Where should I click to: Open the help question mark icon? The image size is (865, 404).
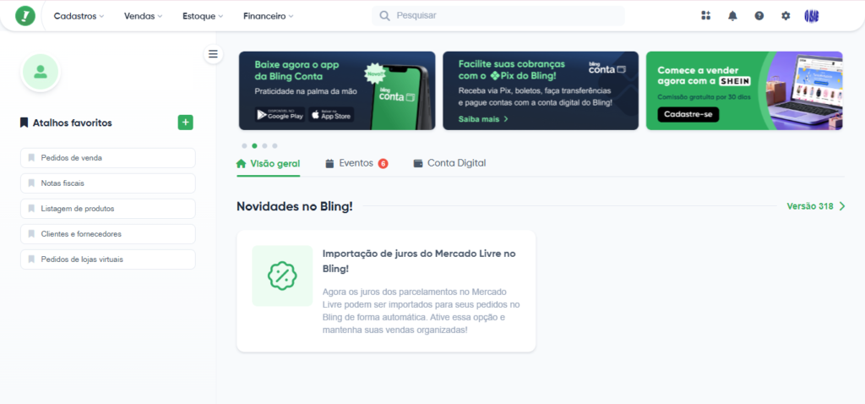tap(759, 16)
